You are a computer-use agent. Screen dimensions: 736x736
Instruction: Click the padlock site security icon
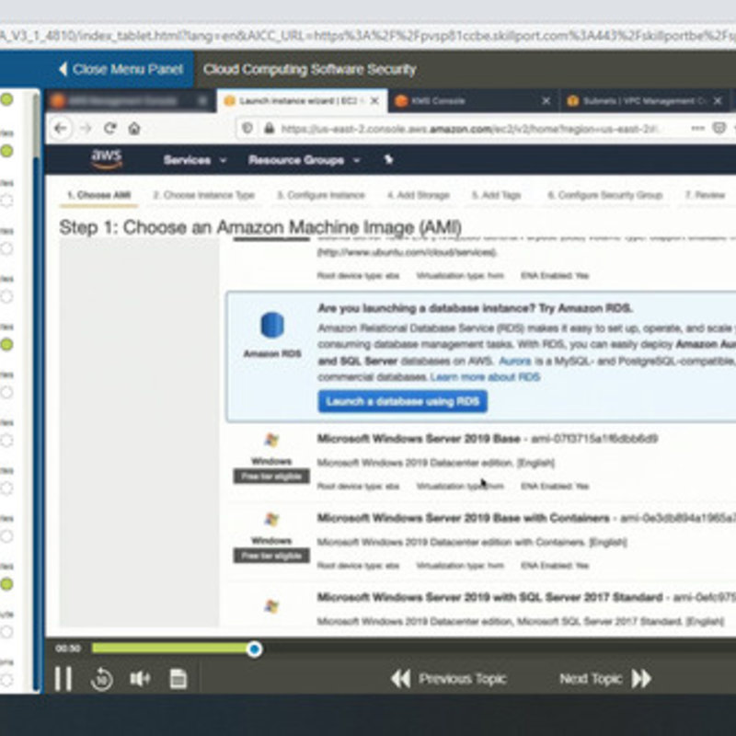[269, 128]
